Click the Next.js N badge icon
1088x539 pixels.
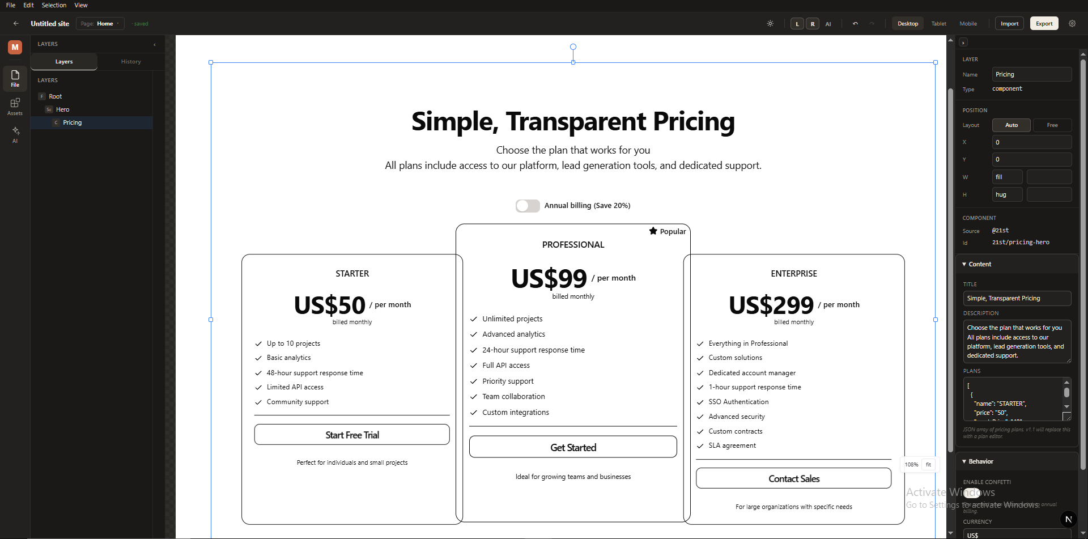click(x=1068, y=519)
